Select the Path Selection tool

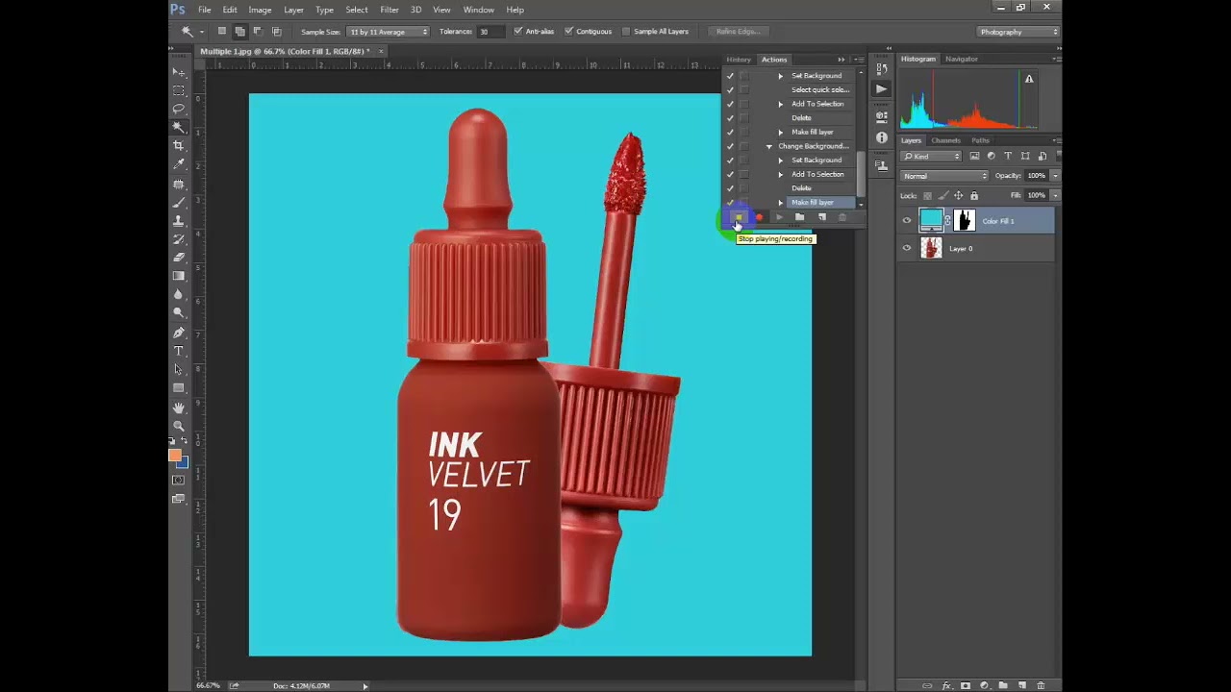pos(179,369)
